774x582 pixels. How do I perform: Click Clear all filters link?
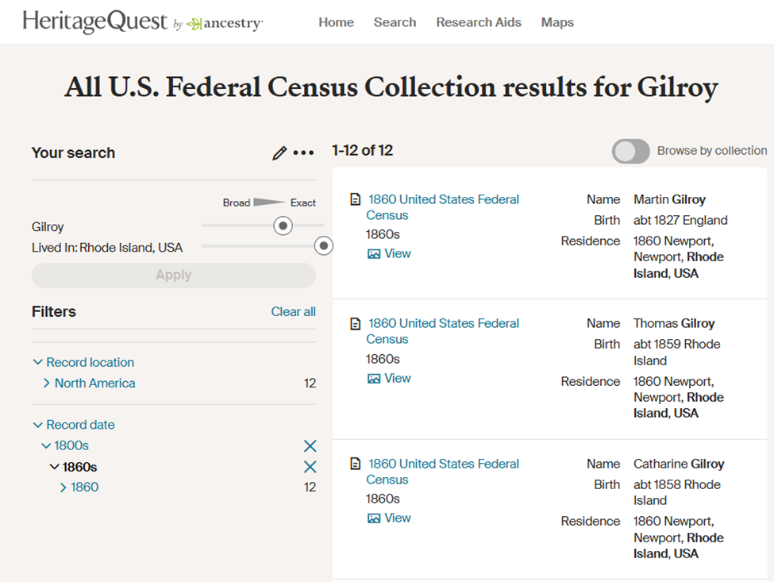293,312
